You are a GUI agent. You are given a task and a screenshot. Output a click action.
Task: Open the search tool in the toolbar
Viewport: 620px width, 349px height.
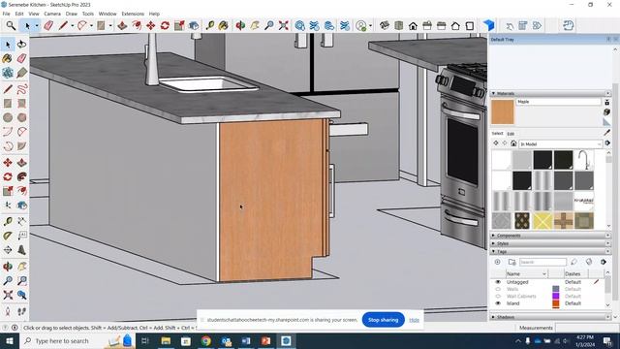click(x=11, y=26)
